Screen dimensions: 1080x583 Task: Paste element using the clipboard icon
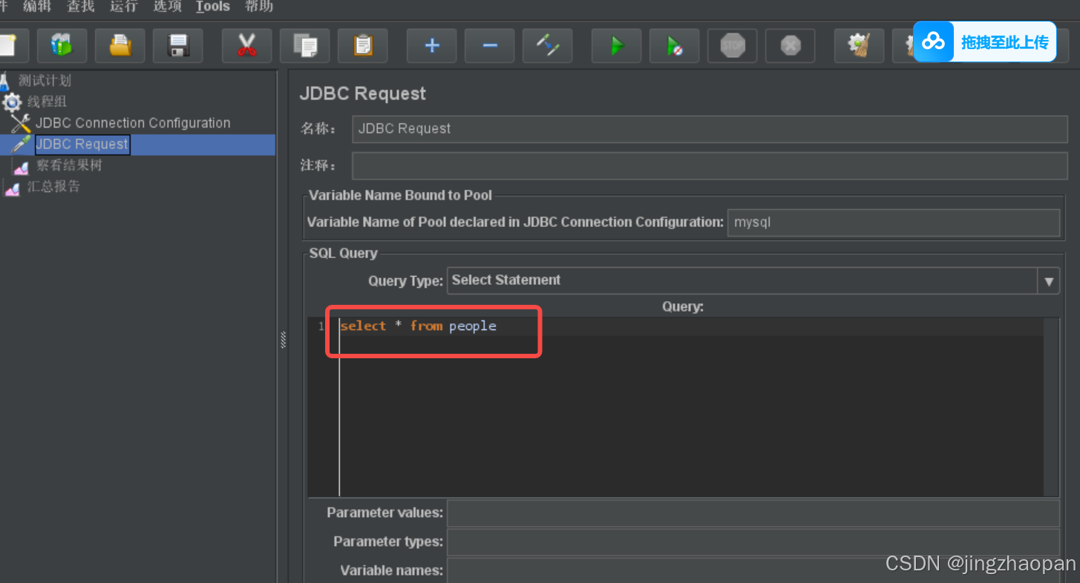[x=362, y=45]
